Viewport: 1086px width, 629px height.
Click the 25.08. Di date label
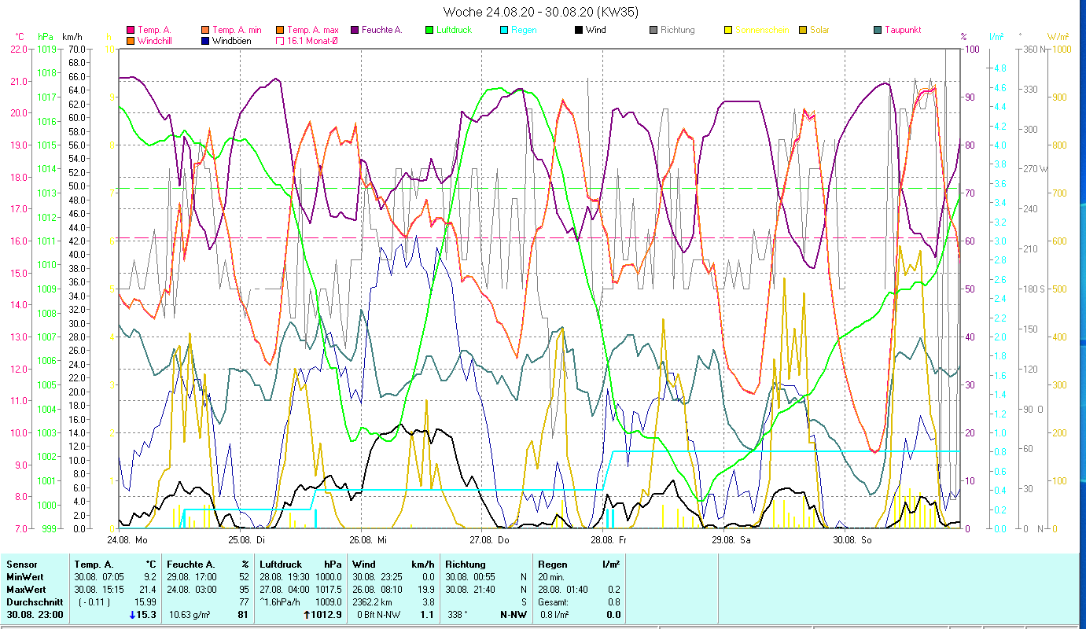click(247, 540)
